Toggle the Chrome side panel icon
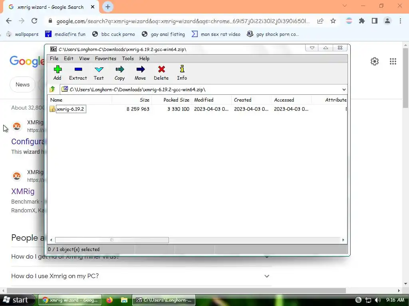The width and height of the screenshot is (409, 306). (x=375, y=21)
